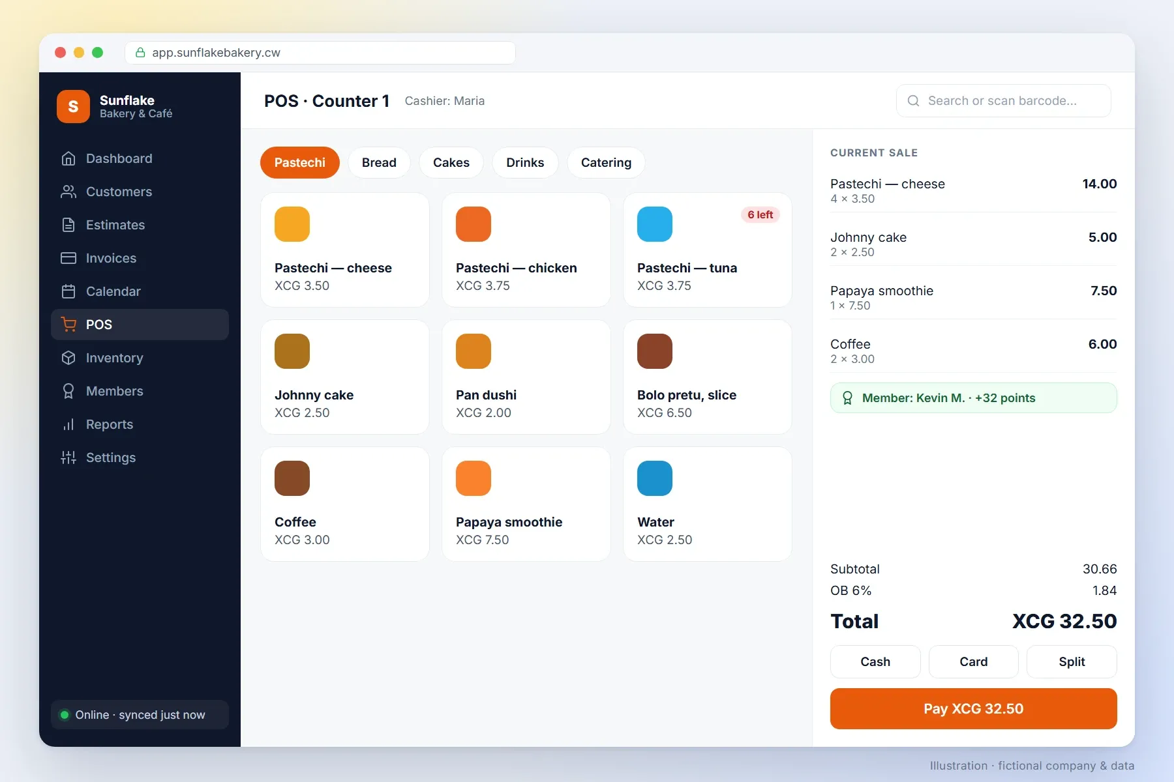Click the '6 left' stock badge
This screenshot has width=1174, height=782.
point(760,214)
